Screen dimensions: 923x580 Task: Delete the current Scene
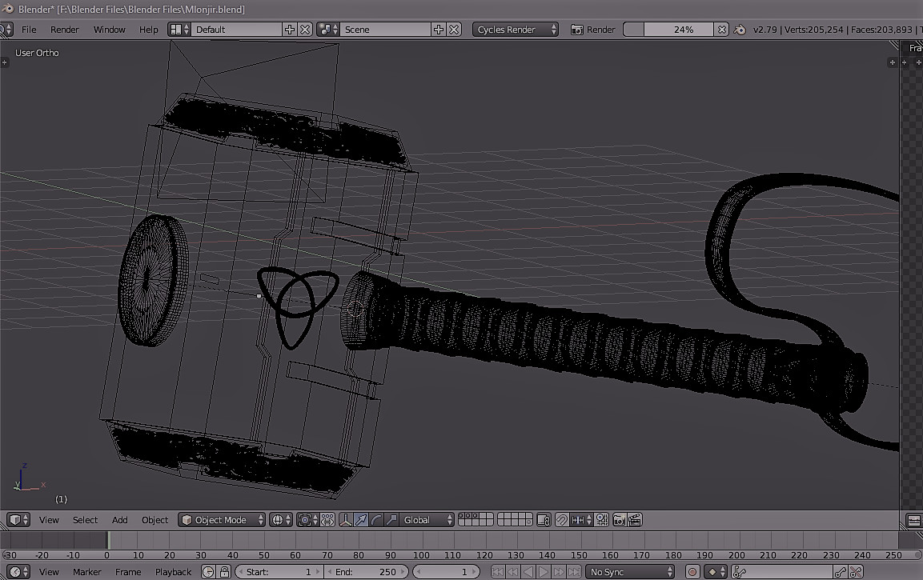(454, 30)
